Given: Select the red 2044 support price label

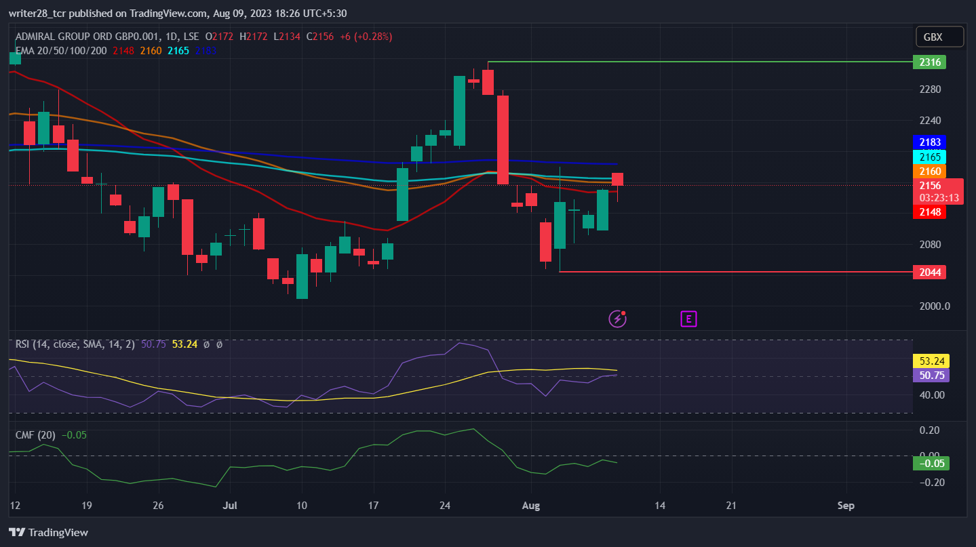Looking at the screenshot, I should pyautogui.click(x=929, y=272).
